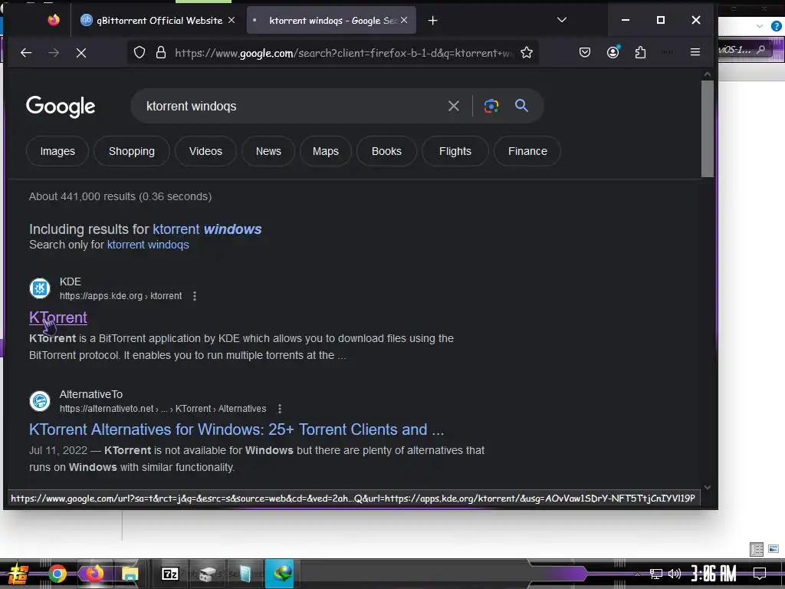The image size is (785, 589).
Task: Open more options for AlternativeTo result
Action: point(280,409)
